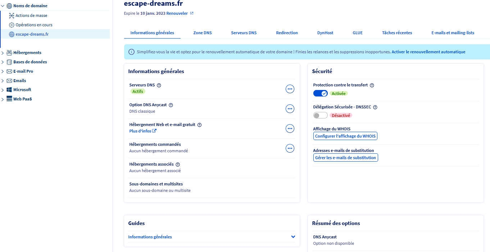Screen dimensions: 490x252
Task: Open the Redirection tab
Action: tap(287, 33)
